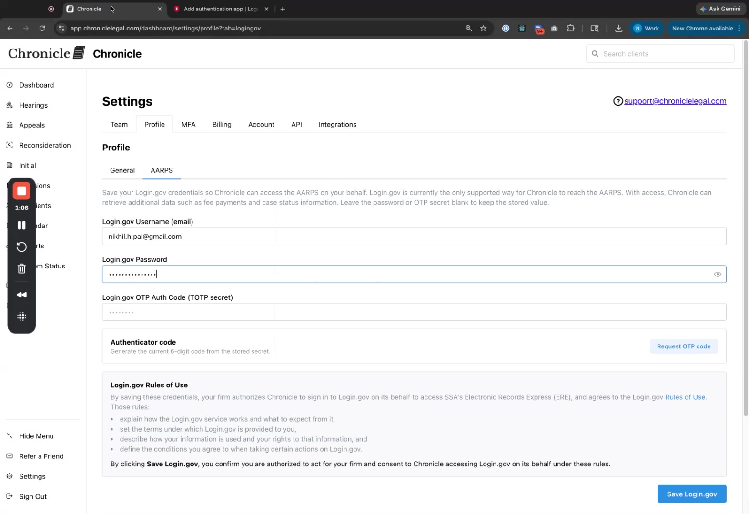Restart the recording with circular arrow icon
Image resolution: width=749 pixels, height=514 pixels.
tap(21, 247)
